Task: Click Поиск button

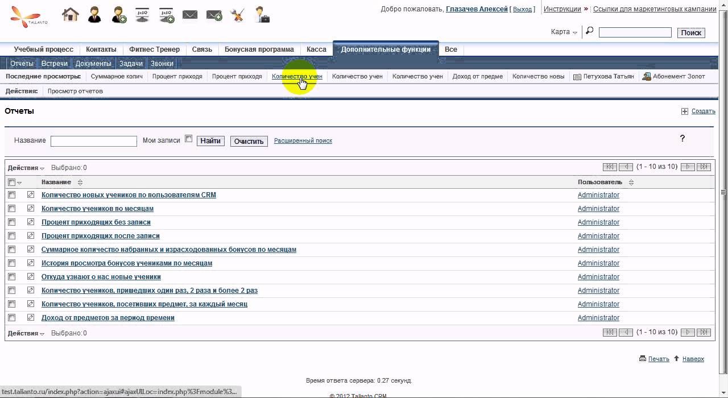Action: point(691,33)
